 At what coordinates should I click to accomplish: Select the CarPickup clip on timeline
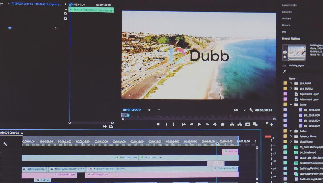[43, 180]
